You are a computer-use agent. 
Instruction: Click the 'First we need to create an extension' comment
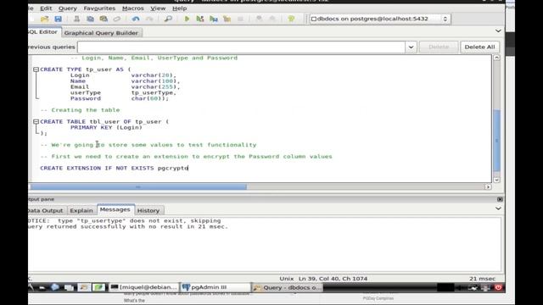point(186,157)
